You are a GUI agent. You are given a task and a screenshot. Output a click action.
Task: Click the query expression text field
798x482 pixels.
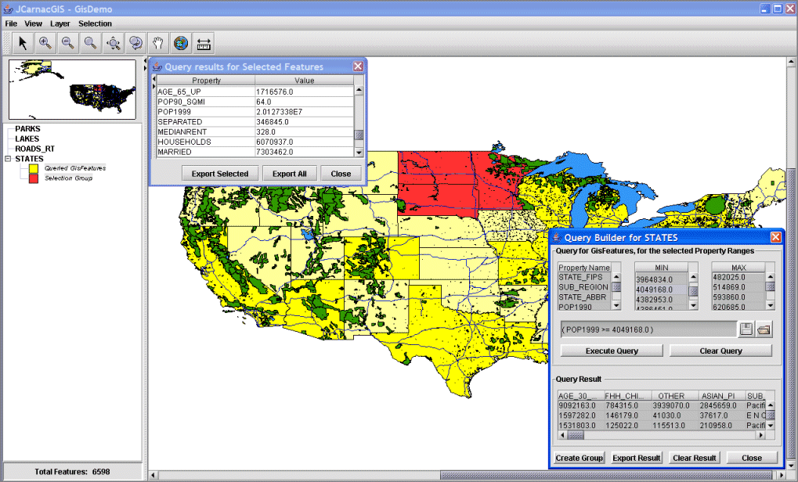coord(647,329)
